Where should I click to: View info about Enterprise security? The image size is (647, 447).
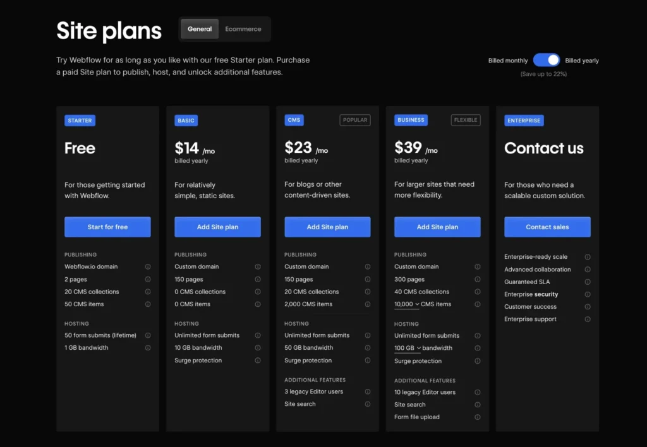(588, 294)
